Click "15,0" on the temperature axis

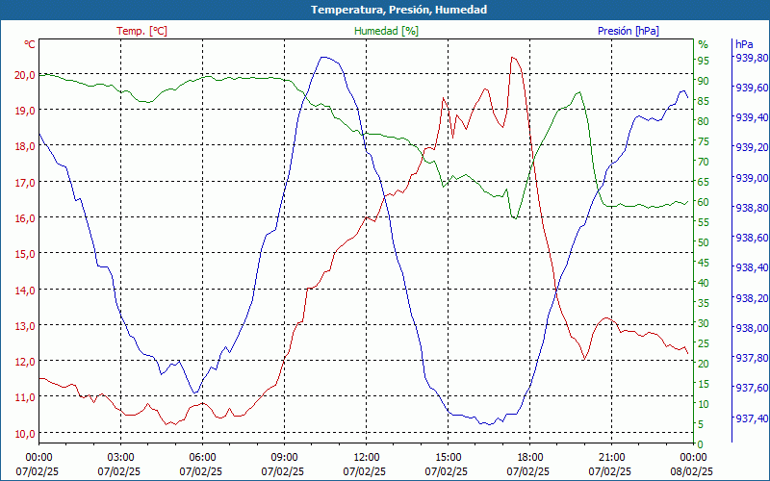[25, 254]
